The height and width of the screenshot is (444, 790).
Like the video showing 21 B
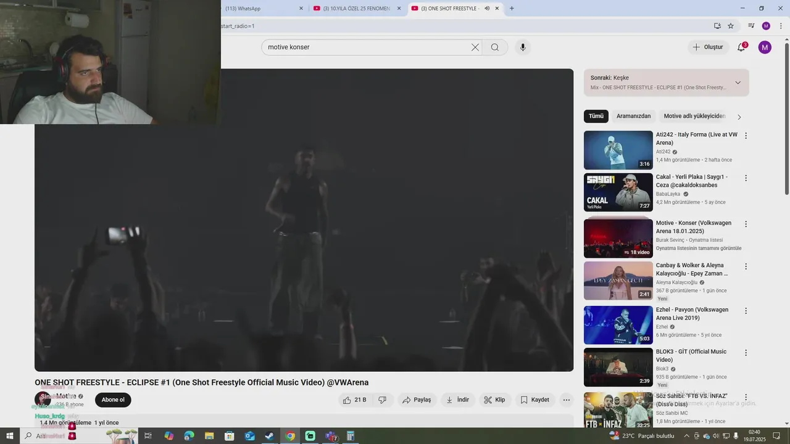click(x=354, y=400)
